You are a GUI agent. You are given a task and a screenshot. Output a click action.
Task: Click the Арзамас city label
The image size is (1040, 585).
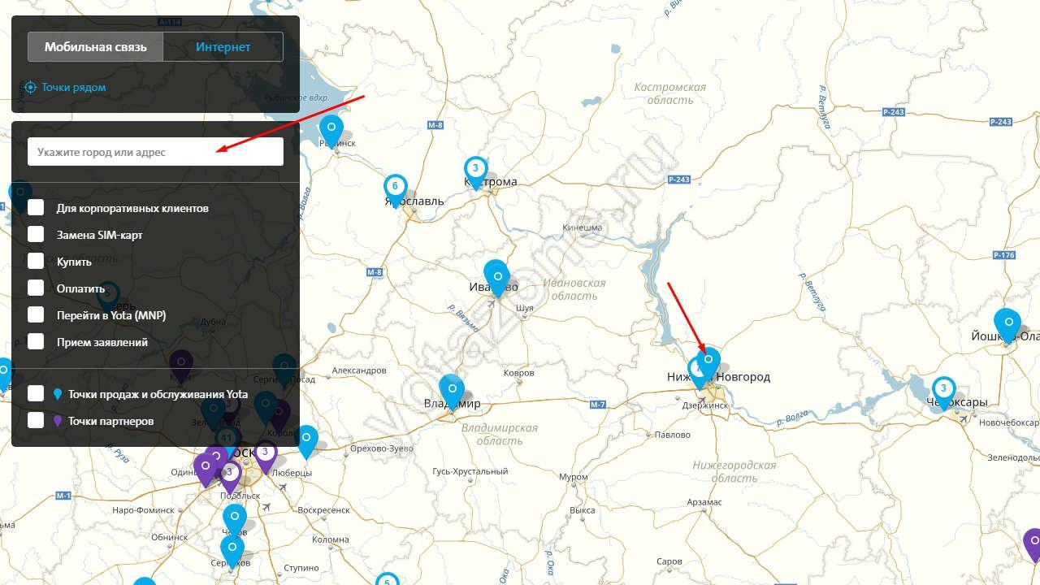pyautogui.click(x=704, y=503)
